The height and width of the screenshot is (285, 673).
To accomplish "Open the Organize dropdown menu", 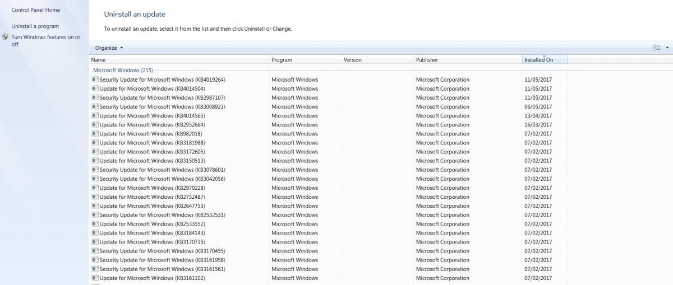I will click(109, 48).
